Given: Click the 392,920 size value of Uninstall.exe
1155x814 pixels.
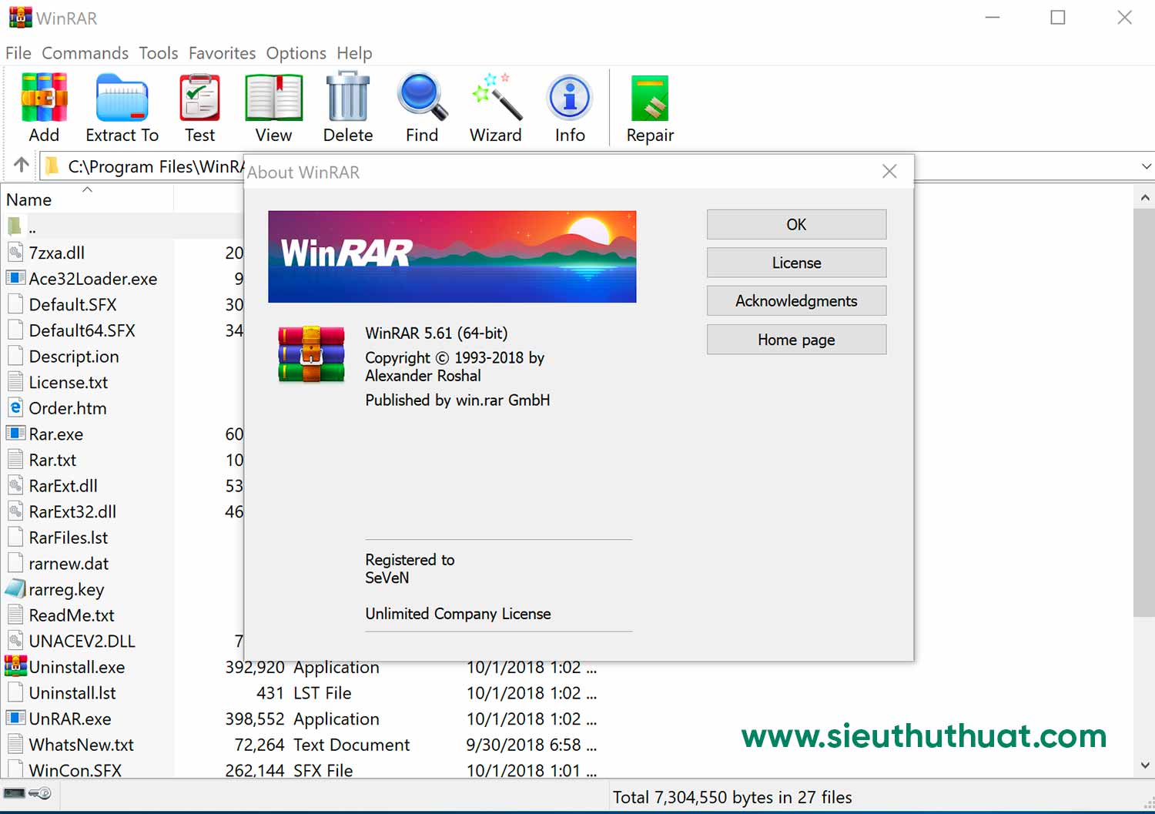Looking at the screenshot, I should (255, 667).
